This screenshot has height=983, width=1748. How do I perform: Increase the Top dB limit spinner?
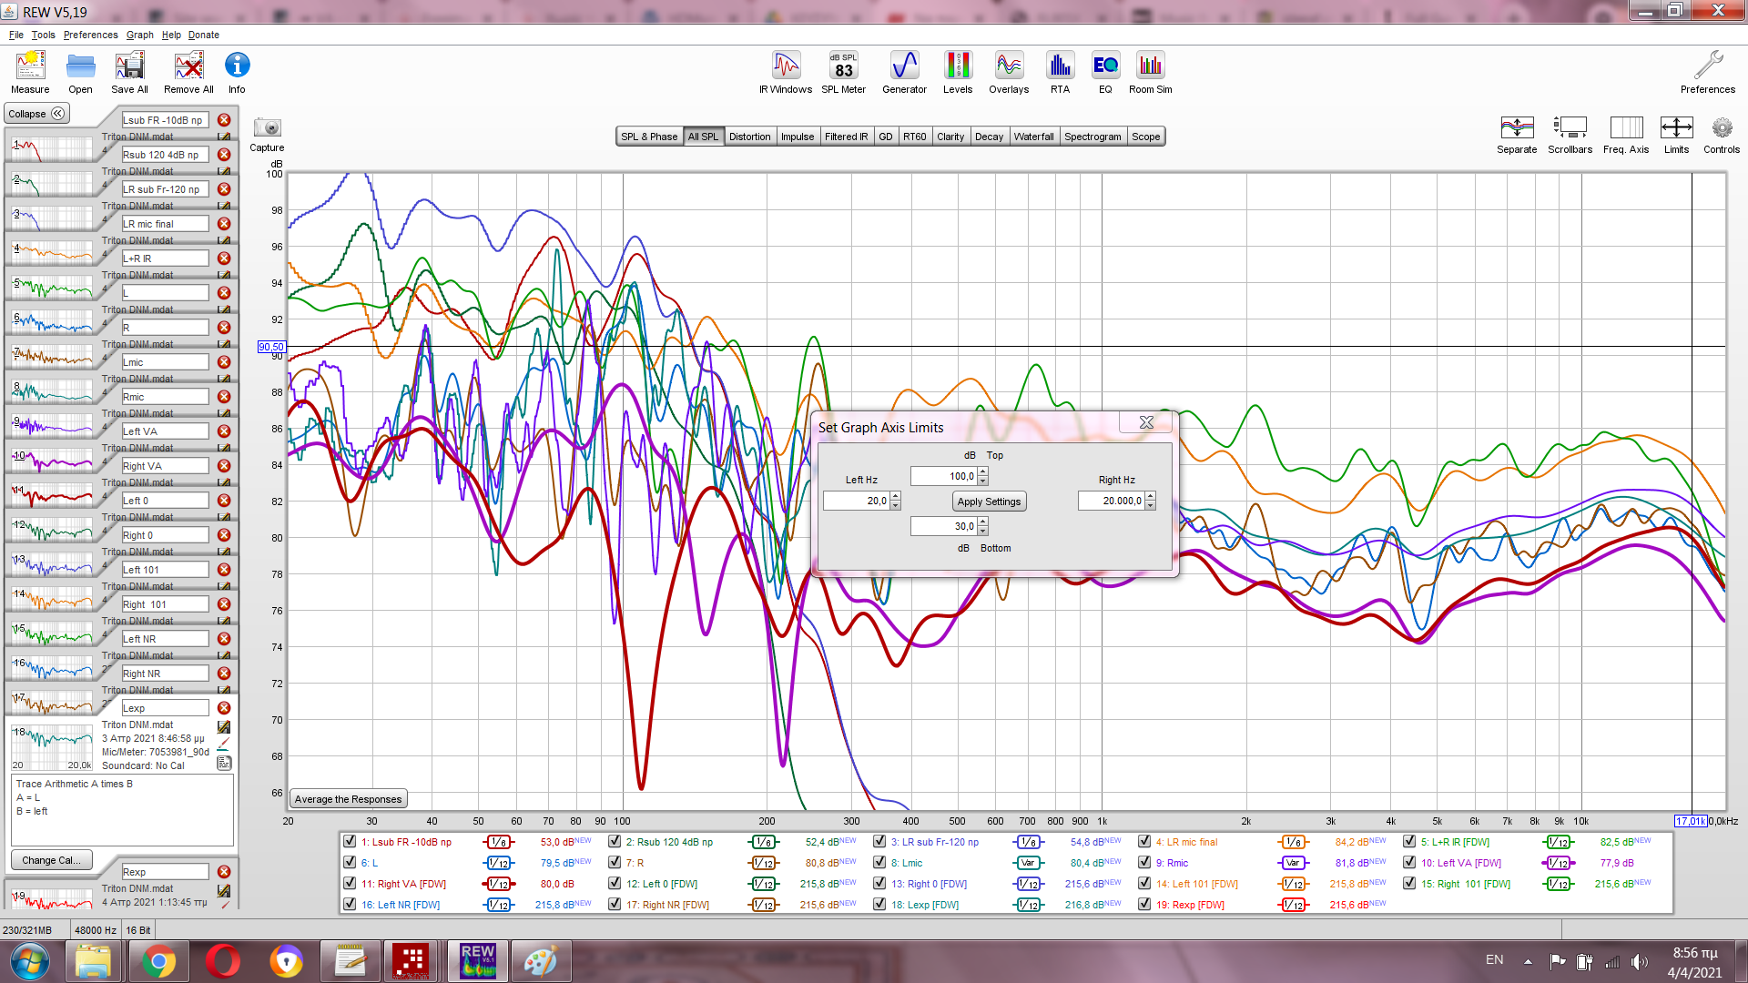(x=982, y=471)
